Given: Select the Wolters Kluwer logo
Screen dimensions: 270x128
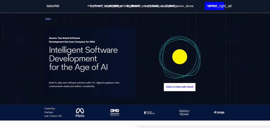Looking at the screenshot, I should point(184,112).
